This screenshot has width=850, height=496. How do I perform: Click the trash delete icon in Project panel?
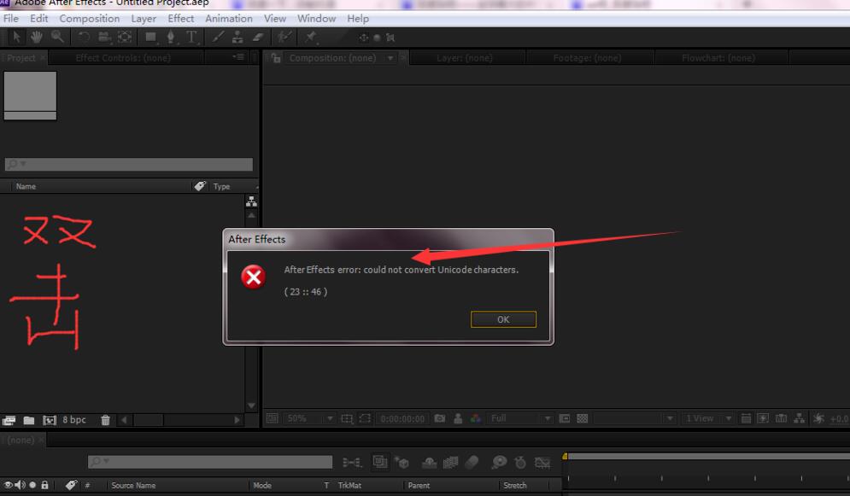point(105,420)
